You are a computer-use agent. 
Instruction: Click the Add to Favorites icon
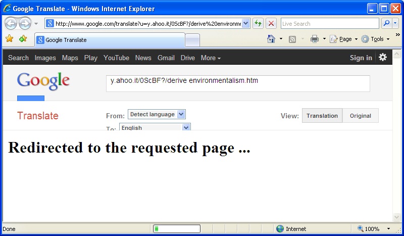click(x=23, y=39)
